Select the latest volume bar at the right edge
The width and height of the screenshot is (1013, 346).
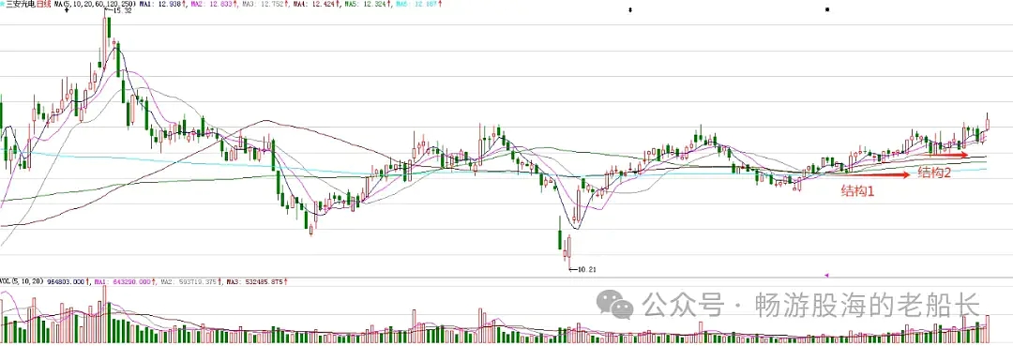(987, 330)
